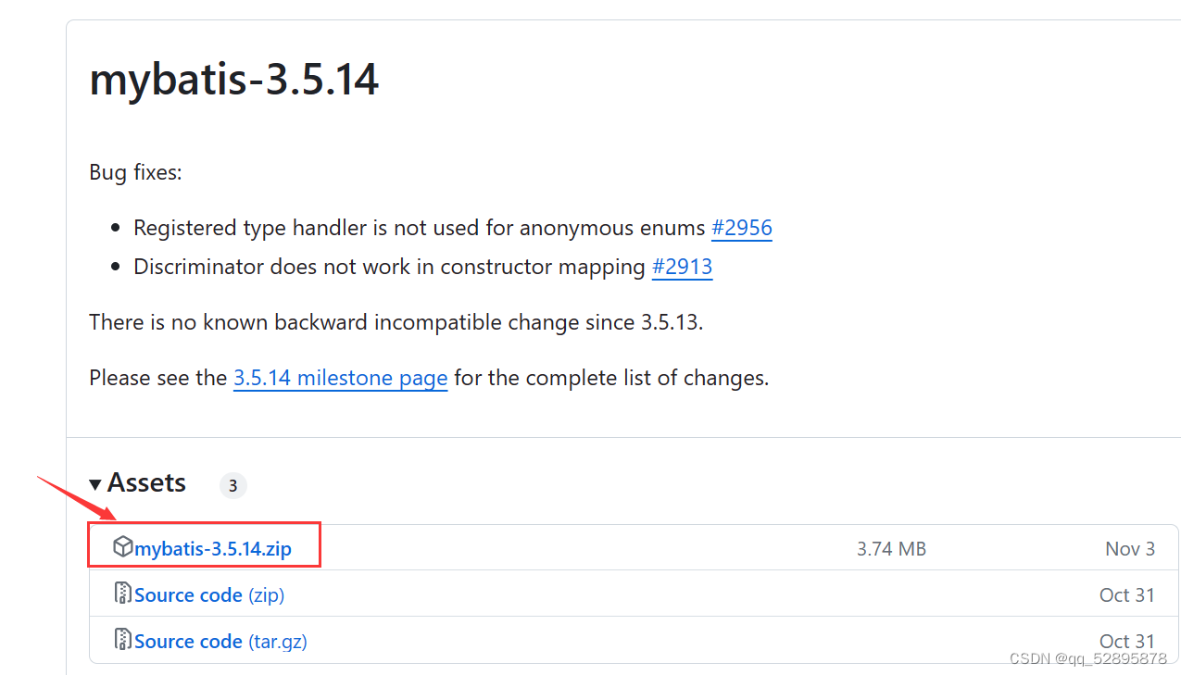This screenshot has height=675, width=1181.
Task: Click the disclosure triangle next to Assets
Action: tap(95, 482)
